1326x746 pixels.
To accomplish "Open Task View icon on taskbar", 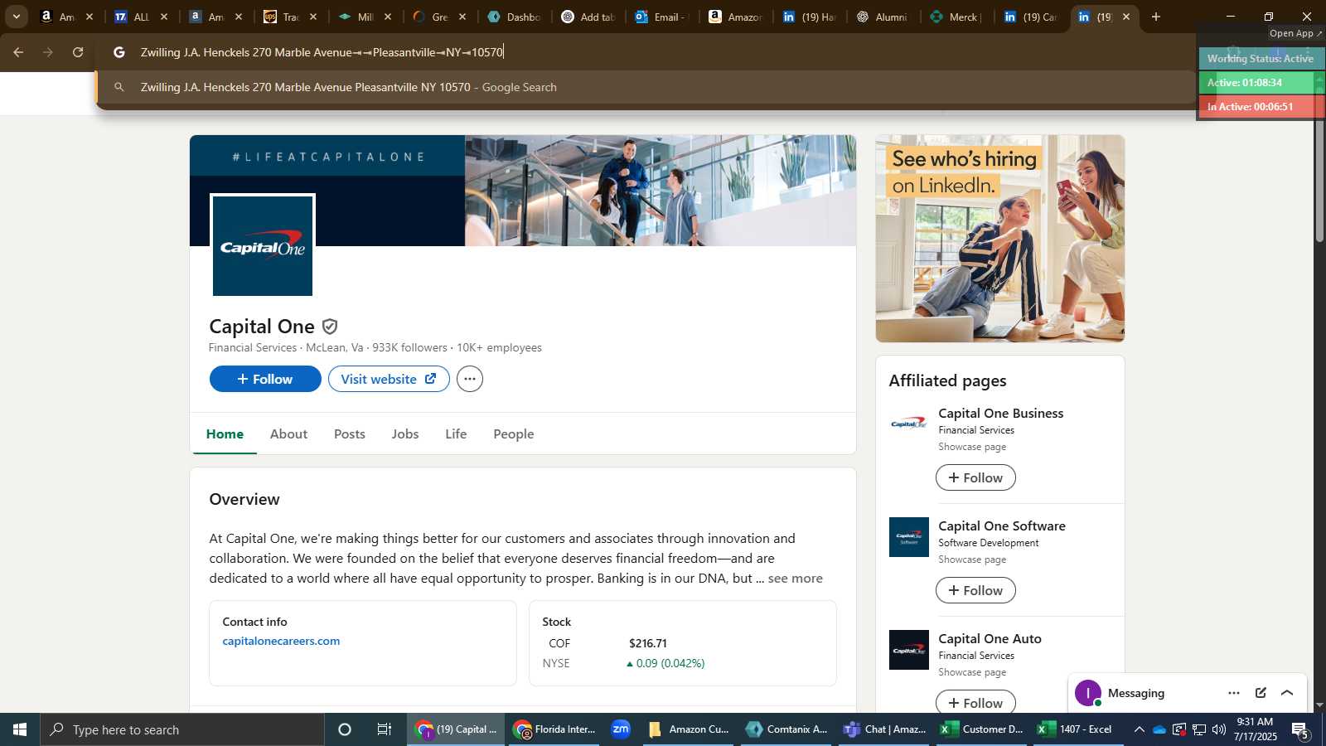I will [385, 729].
